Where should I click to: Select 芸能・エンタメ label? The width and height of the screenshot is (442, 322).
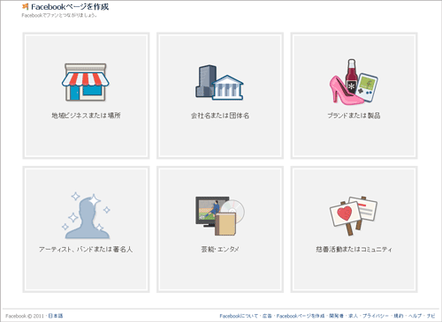[x=220, y=250]
